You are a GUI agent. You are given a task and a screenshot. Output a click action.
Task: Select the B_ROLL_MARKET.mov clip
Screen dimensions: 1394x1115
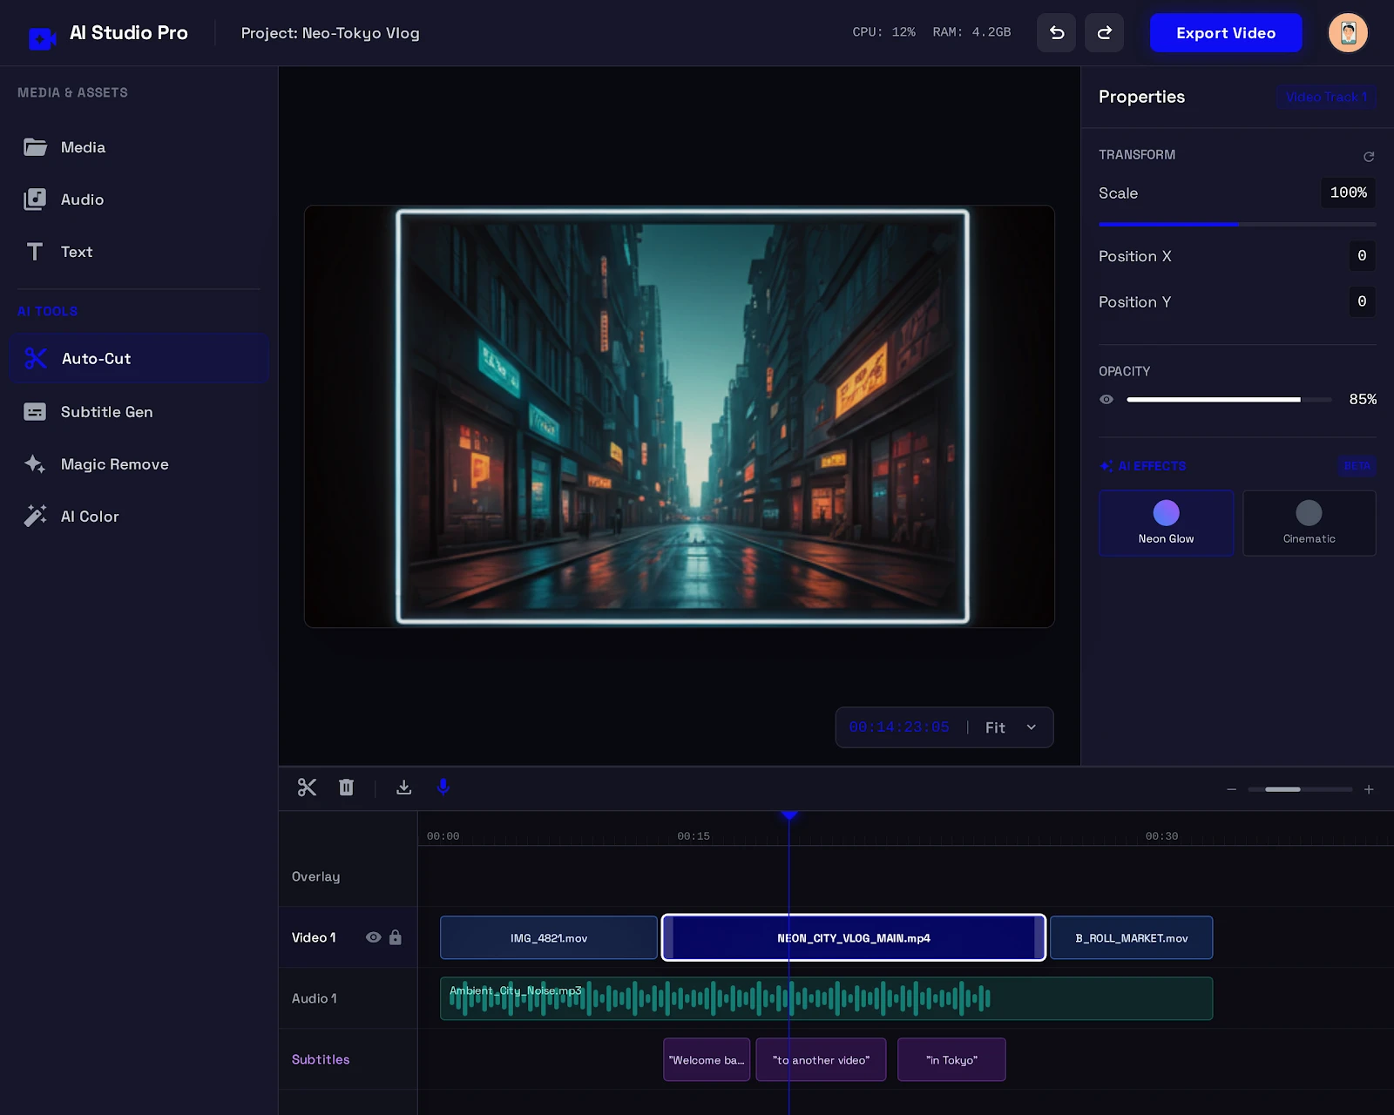tap(1131, 938)
